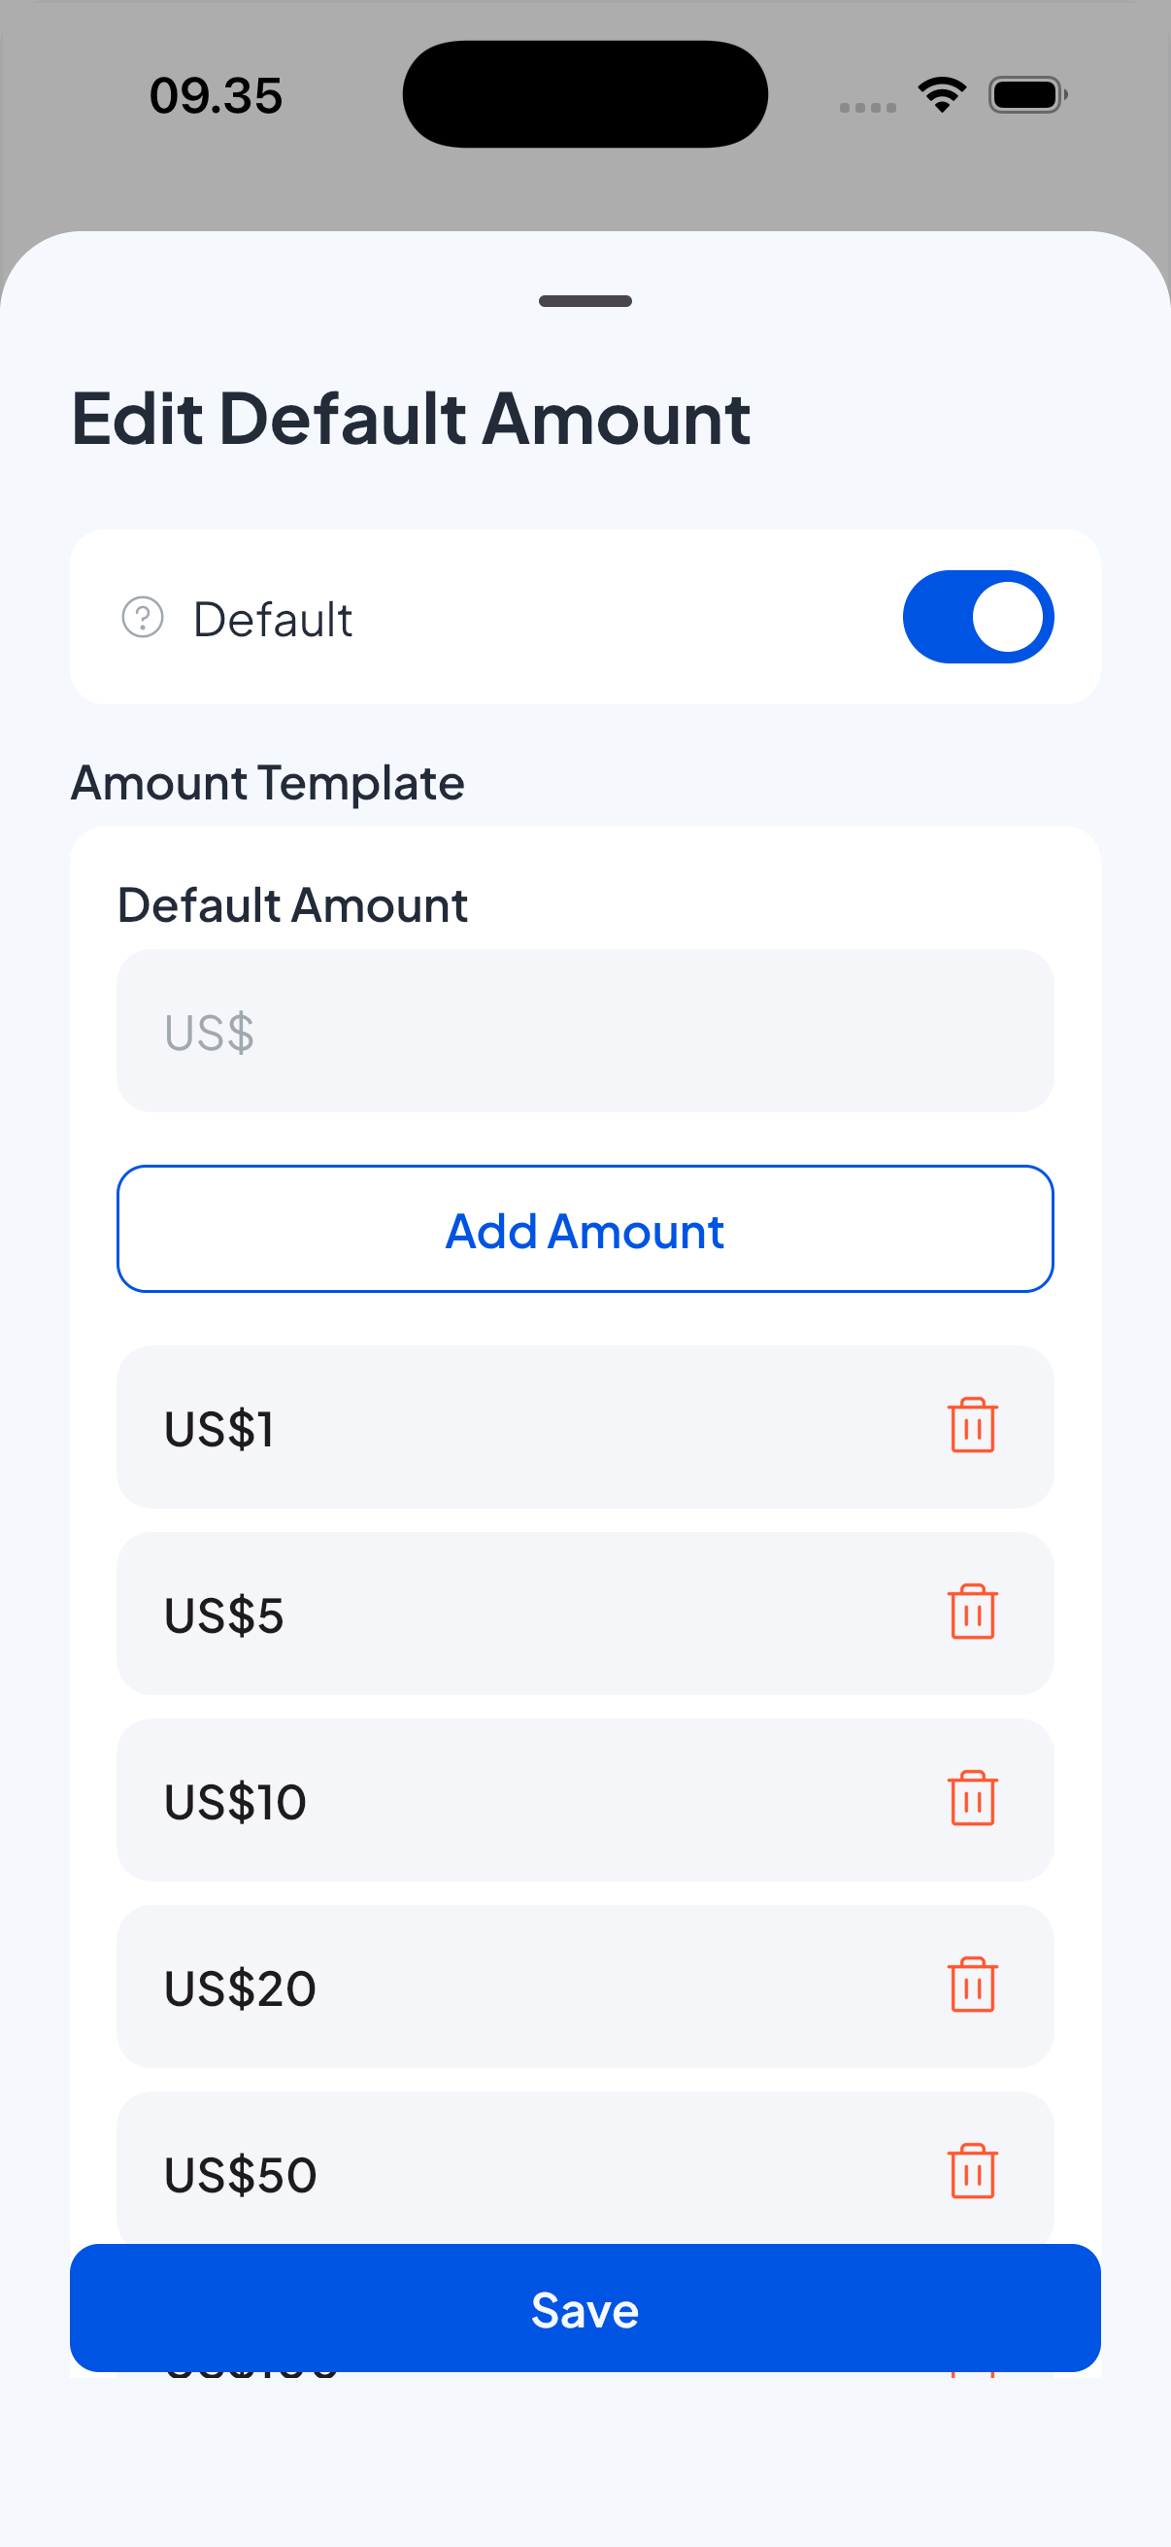The width and height of the screenshot is (1171, 2547).
Task: Tap the clock in the status bar
Action: 214,94
